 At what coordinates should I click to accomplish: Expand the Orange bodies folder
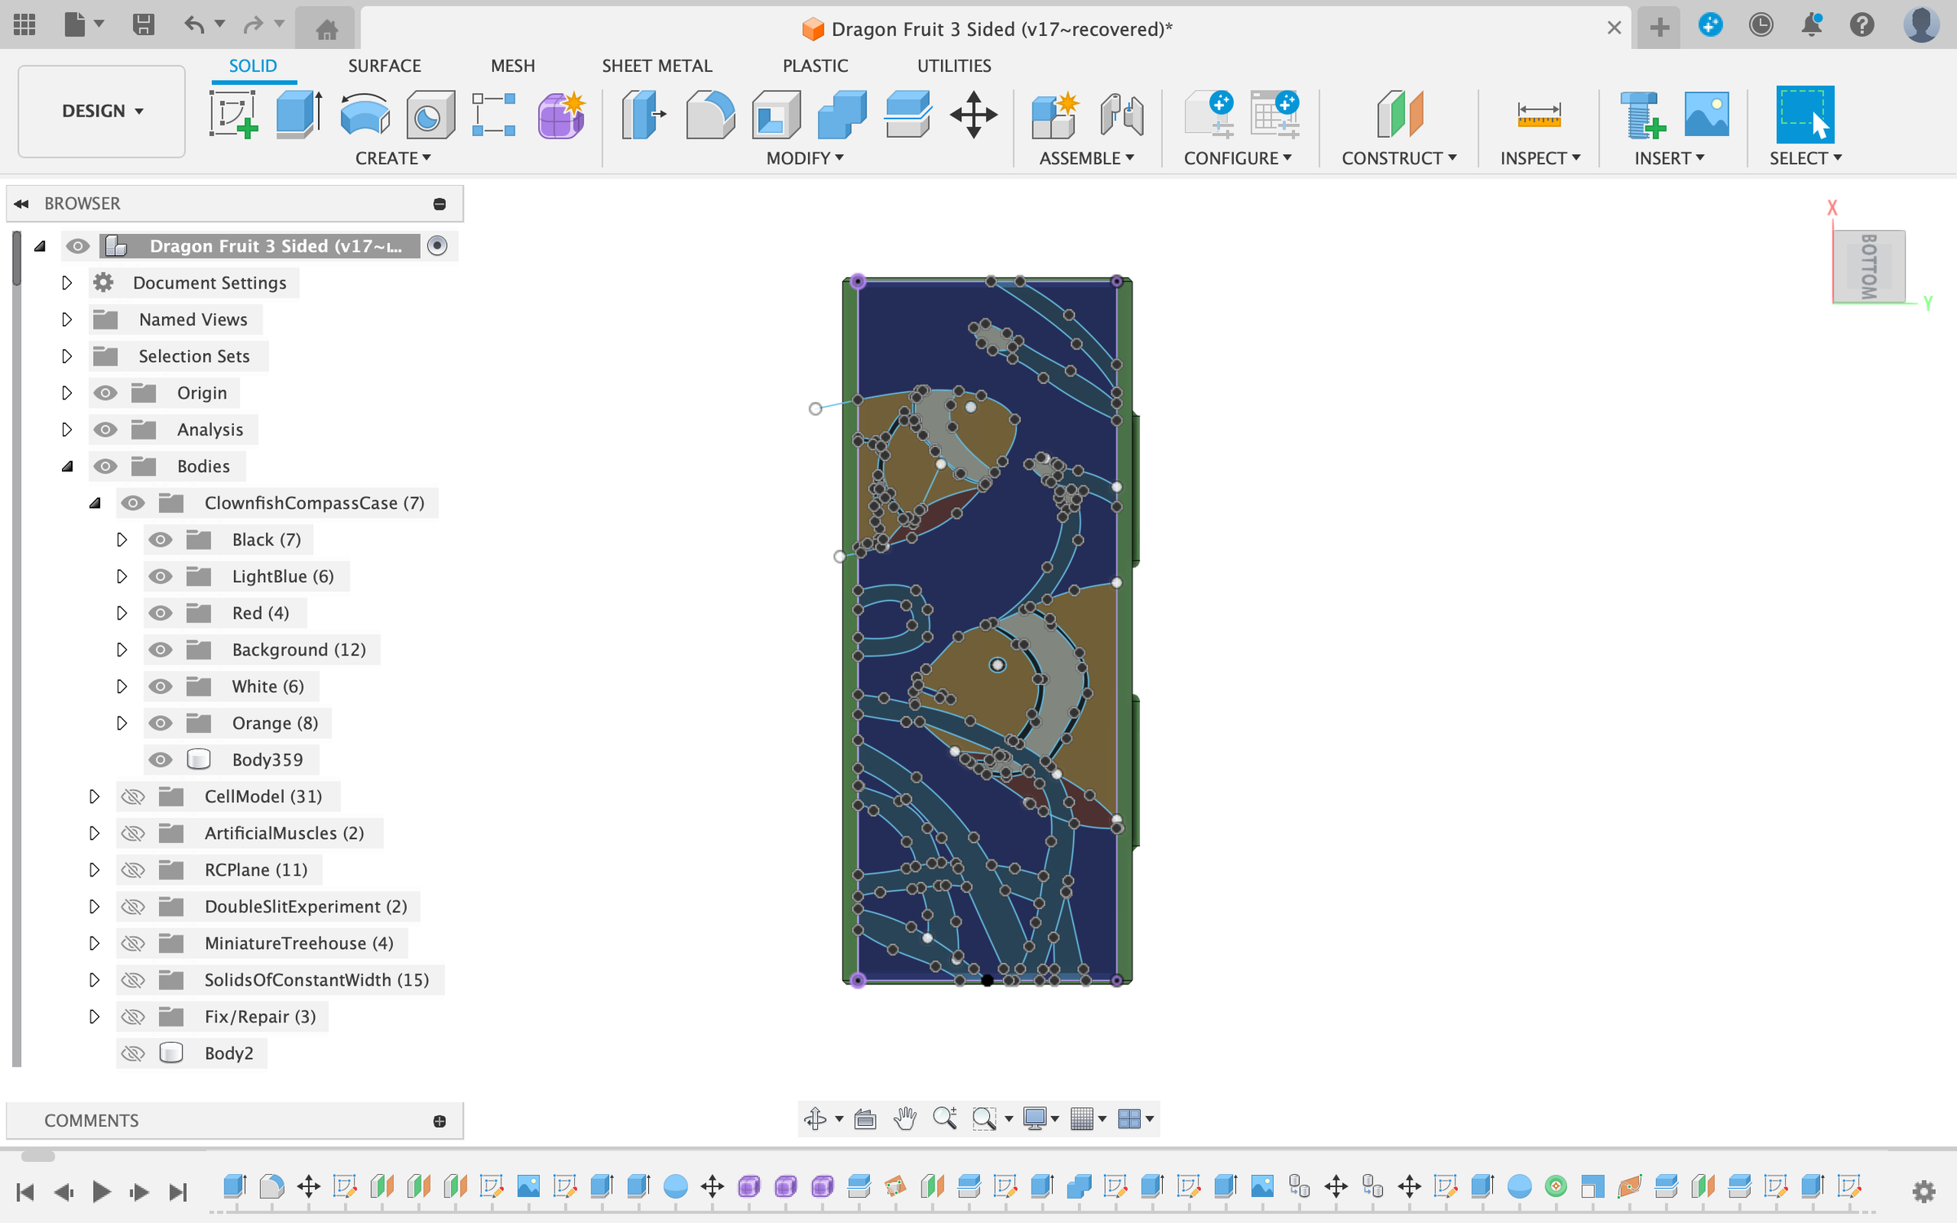[x=122, y=723]
